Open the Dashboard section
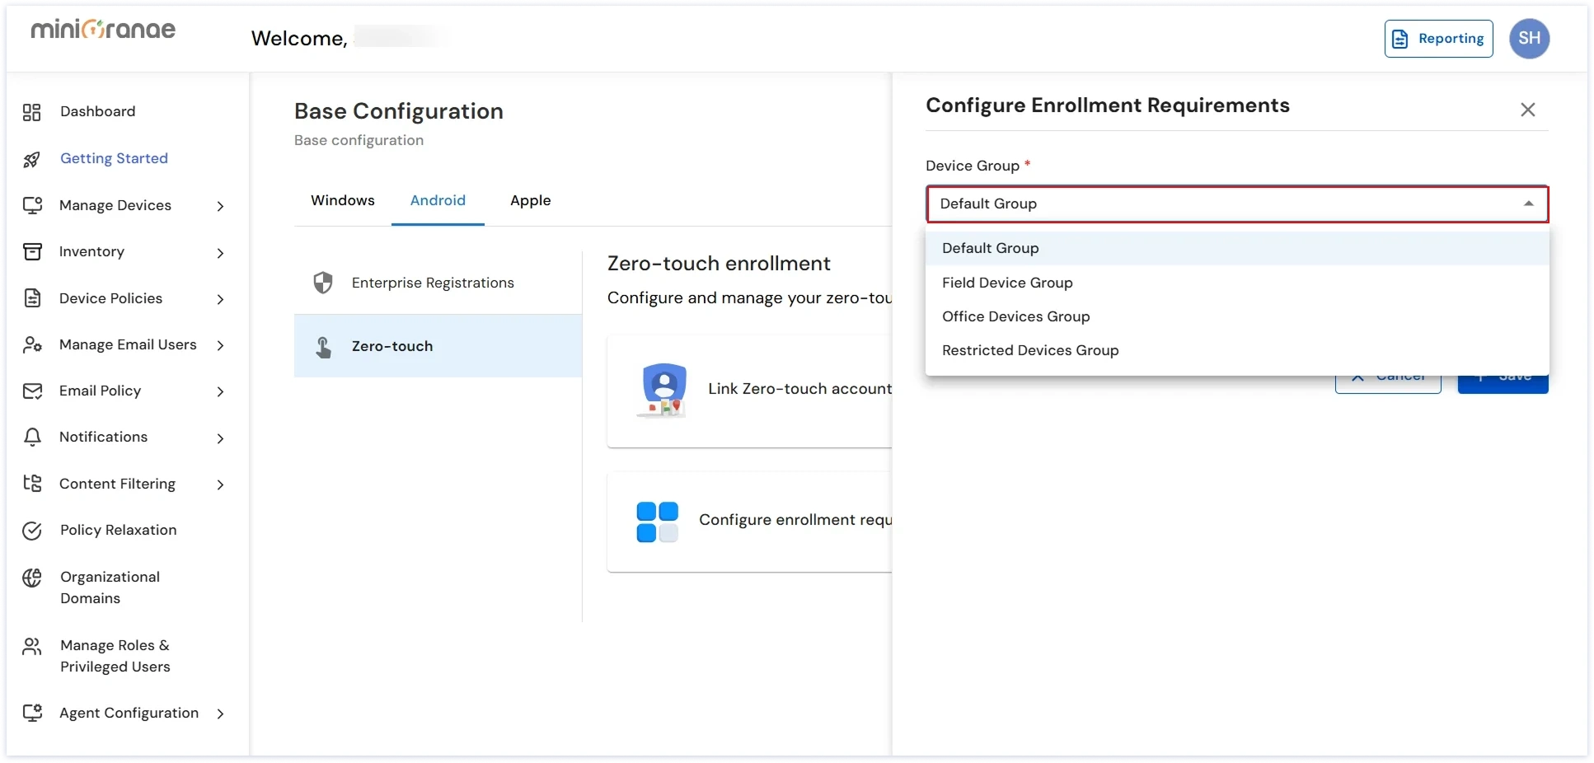This screenshot has height=763, width=1594. [96, 111]
